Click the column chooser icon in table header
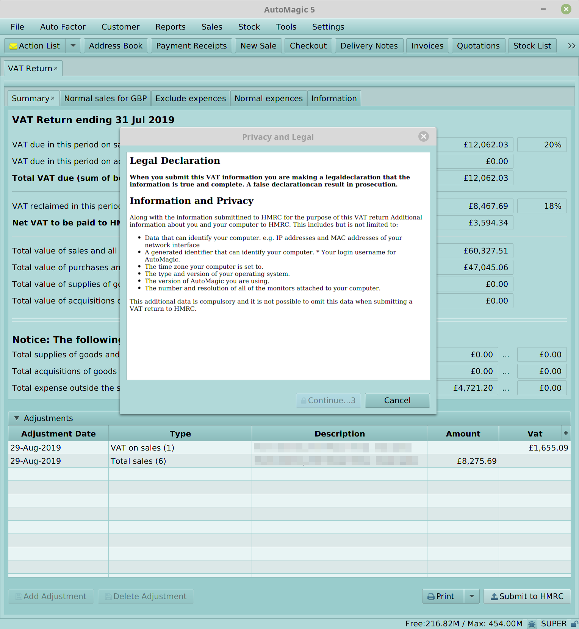Screen dimensions: 579x629 (x=566, y=433)
